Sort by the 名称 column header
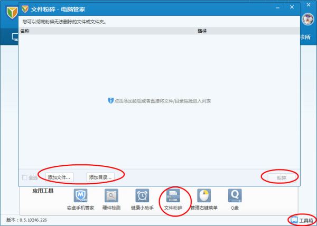Viewport: 317px width, 226px height. pyautogui.click(x=107, y=31)
